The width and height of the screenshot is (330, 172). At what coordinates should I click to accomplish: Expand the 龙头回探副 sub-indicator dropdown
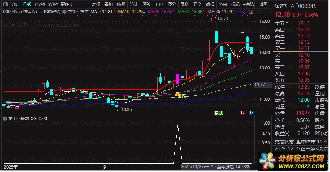click(5, 119)
